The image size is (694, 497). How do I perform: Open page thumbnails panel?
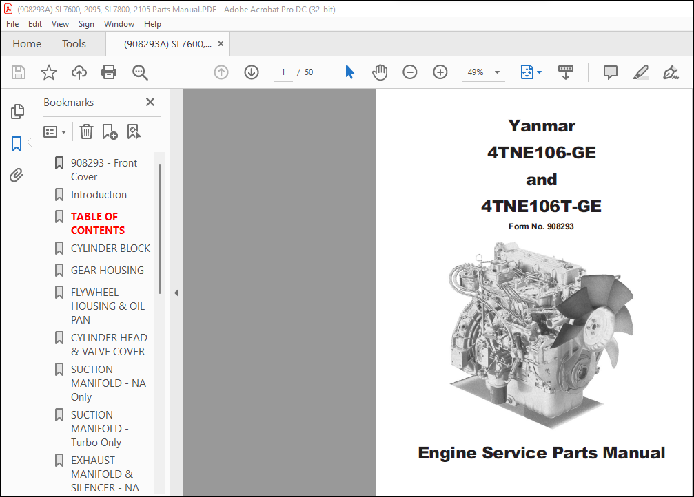click(17, 112)
